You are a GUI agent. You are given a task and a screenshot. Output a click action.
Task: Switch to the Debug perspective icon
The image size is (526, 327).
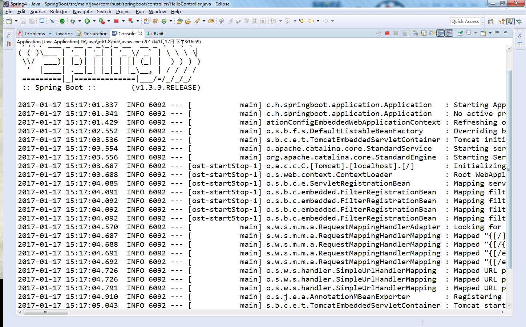tap(519, 21)
